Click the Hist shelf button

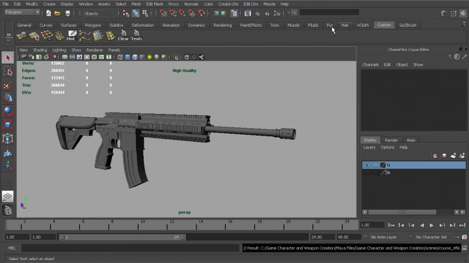[x=72, y=36]
